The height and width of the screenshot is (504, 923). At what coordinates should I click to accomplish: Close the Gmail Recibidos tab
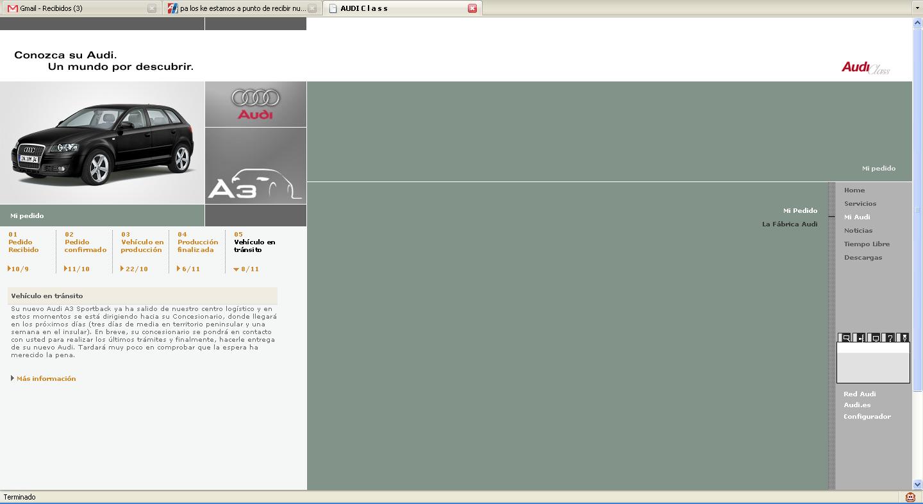(x=152, y=8)
